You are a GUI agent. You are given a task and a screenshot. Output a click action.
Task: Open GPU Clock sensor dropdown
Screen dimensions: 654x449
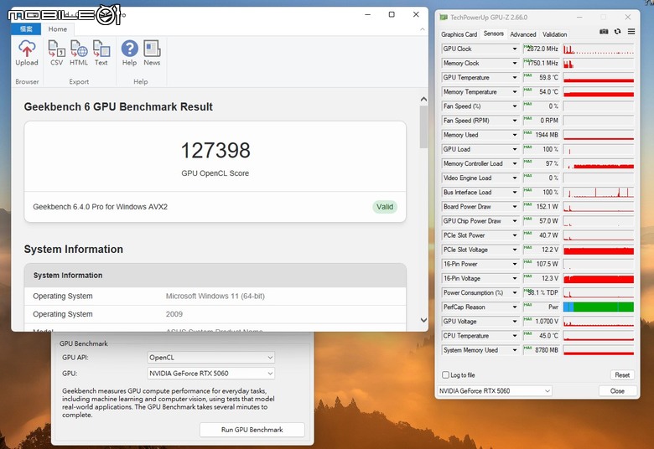point(514,49)
